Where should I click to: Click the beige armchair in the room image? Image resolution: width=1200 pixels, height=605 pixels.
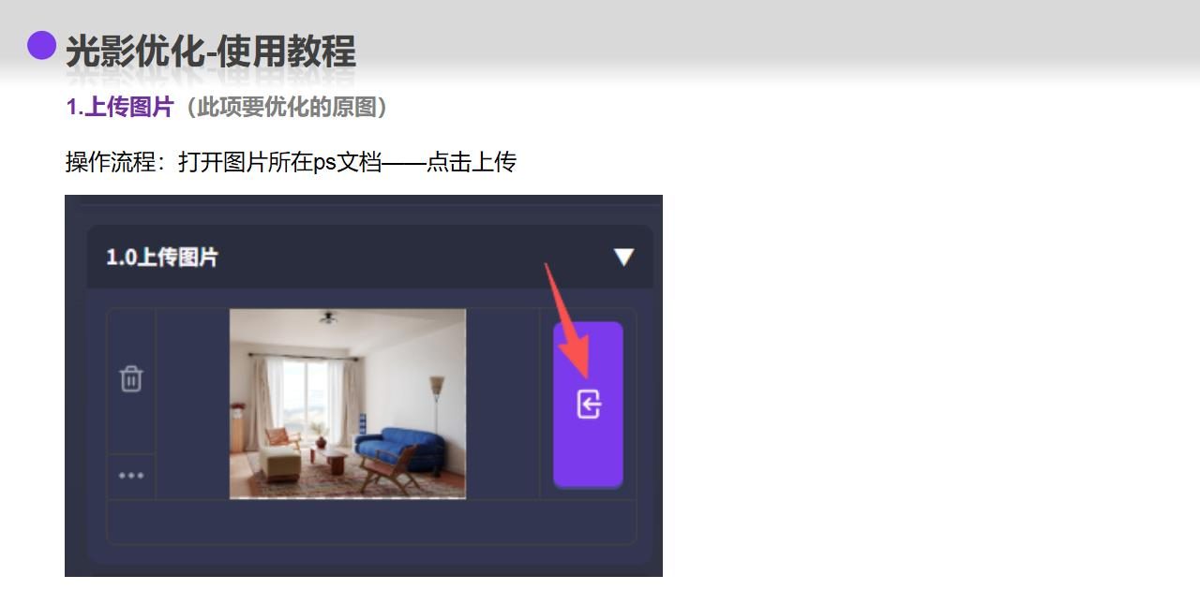pyautogui.click(x=280, y=462)
